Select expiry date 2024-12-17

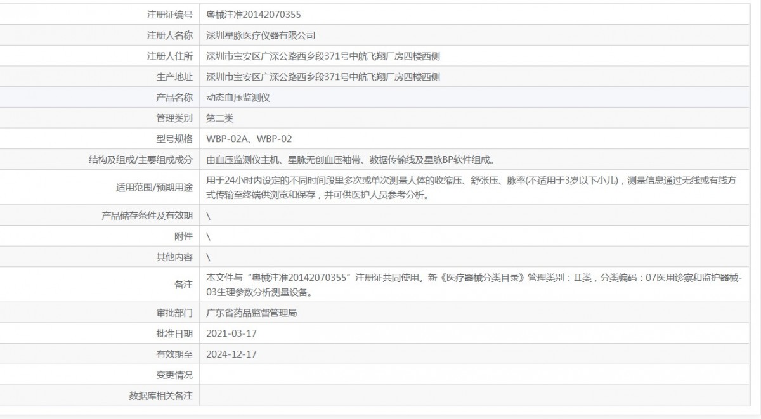pos(231,354)
